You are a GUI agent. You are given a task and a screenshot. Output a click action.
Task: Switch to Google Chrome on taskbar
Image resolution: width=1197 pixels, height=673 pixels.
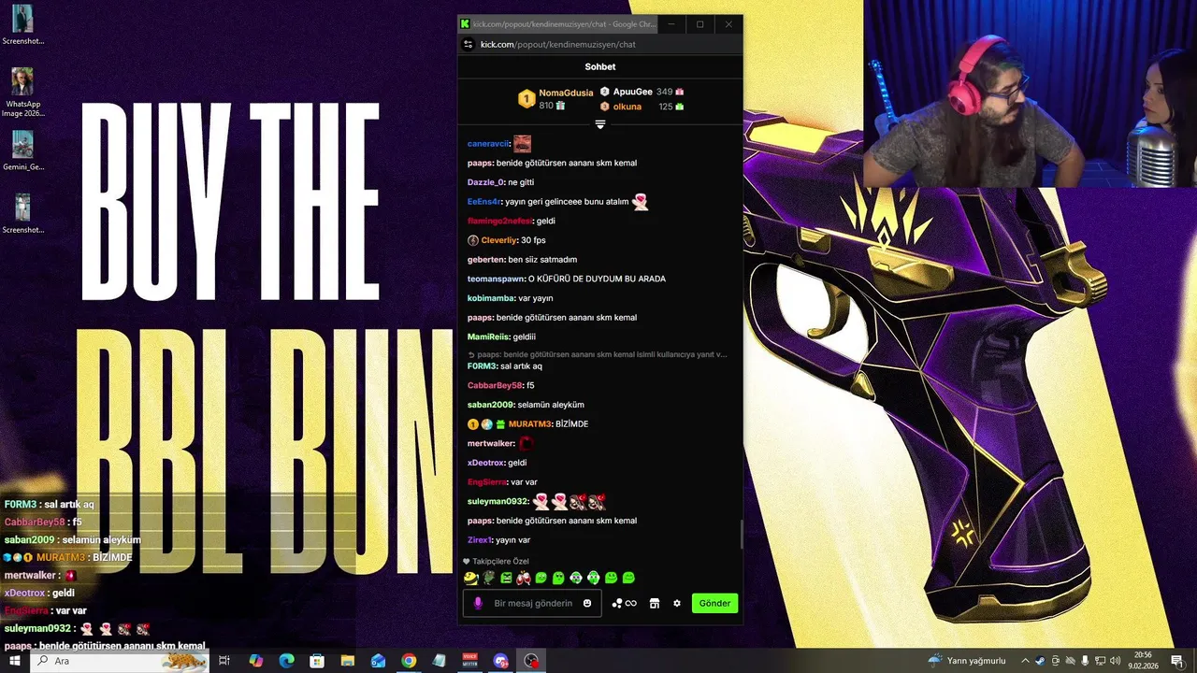click(x=409, y=661)
